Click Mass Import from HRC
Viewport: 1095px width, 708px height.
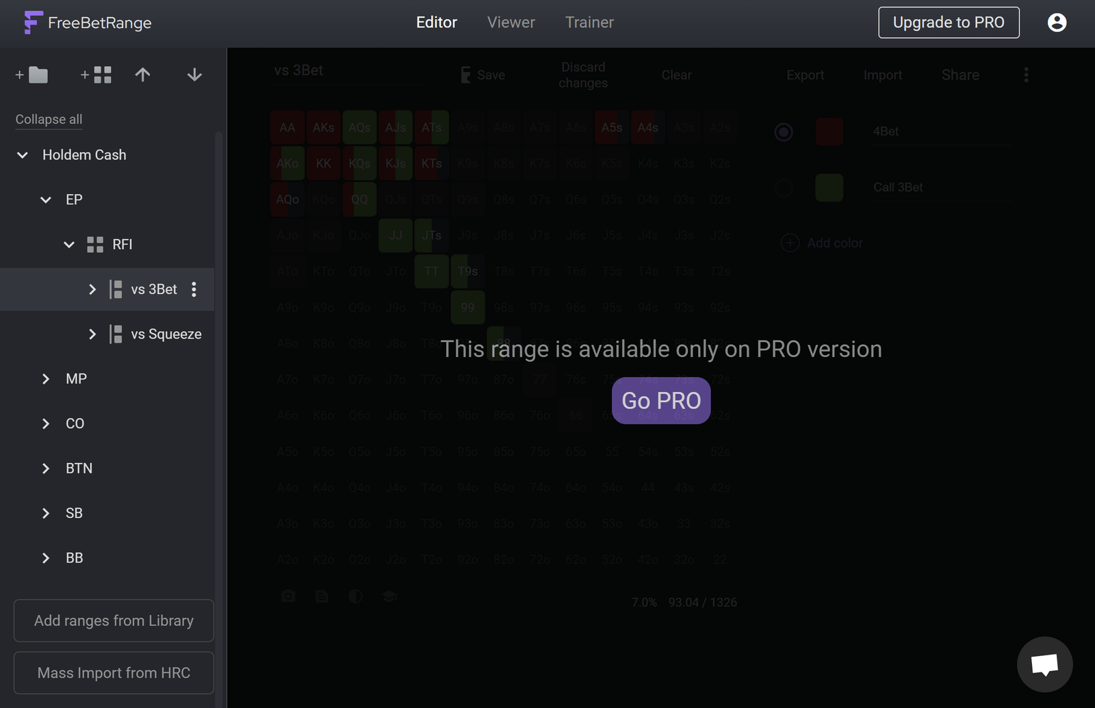coord(114,673)
